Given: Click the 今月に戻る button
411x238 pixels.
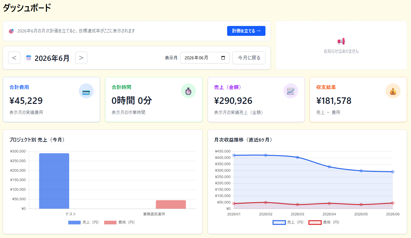Looking at the screenshot, I should point(249,58).
